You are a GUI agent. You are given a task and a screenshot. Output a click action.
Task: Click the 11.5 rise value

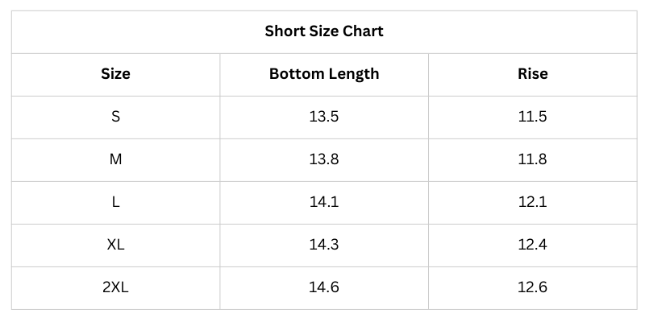point(532,117)
